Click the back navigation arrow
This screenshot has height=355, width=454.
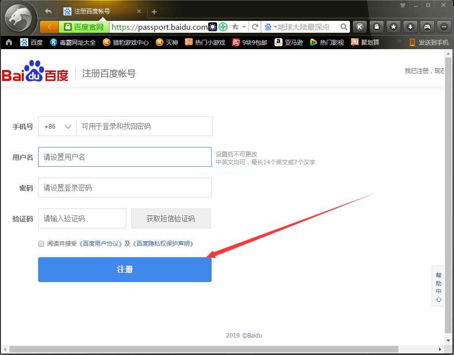[48, 11]
